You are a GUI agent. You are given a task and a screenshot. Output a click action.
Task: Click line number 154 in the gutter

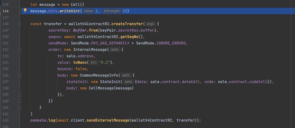click(5, 62)
